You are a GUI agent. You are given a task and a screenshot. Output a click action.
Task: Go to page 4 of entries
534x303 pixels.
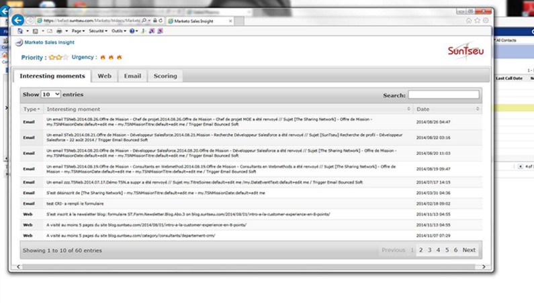[x=439, y=250]
